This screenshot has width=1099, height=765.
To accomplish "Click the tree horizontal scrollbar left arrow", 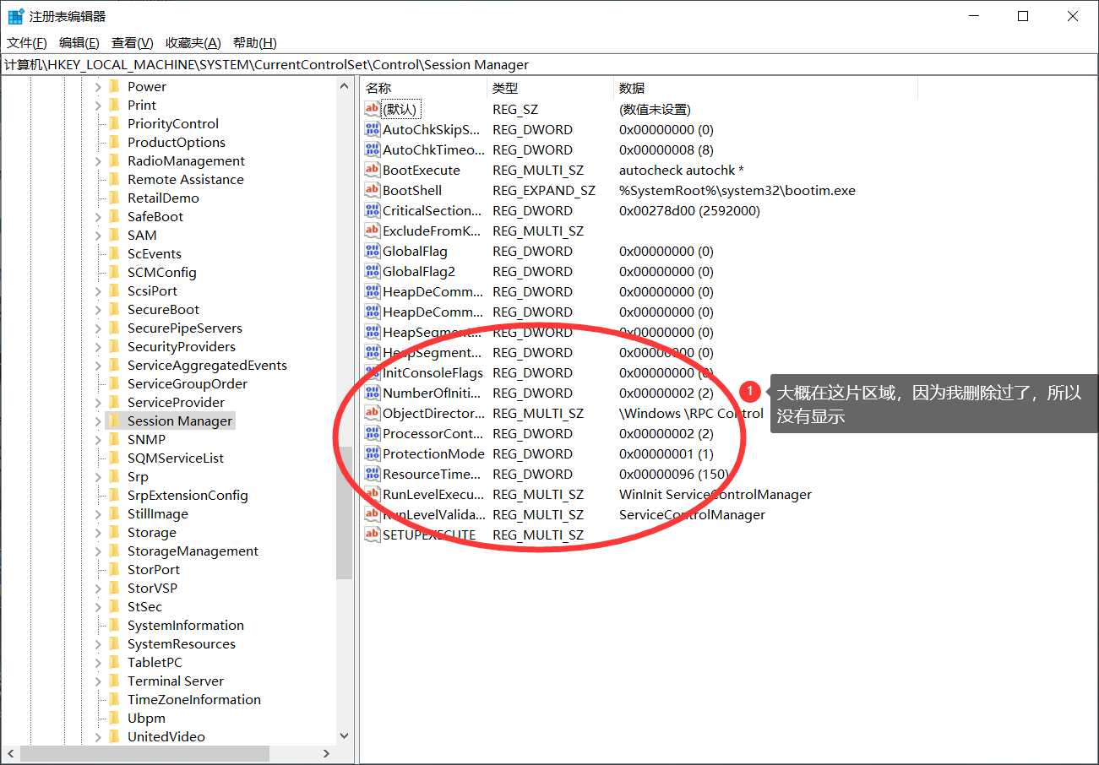I will click(11, 753).
